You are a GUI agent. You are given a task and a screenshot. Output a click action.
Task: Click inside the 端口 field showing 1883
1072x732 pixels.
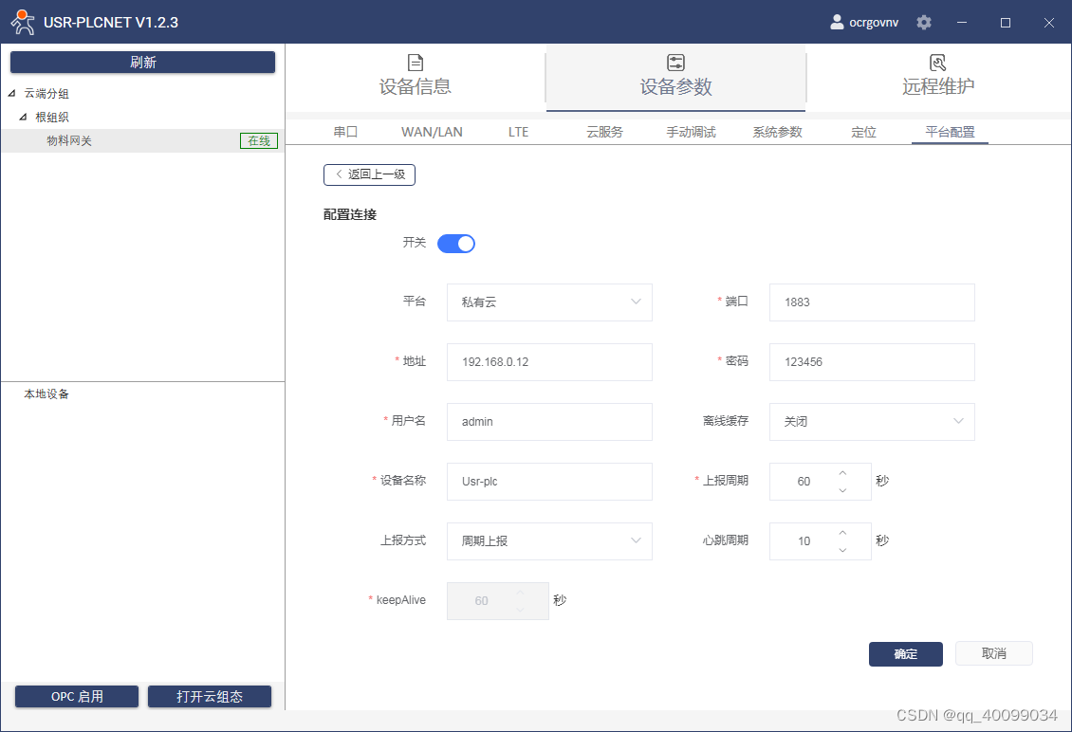[871, 302]
